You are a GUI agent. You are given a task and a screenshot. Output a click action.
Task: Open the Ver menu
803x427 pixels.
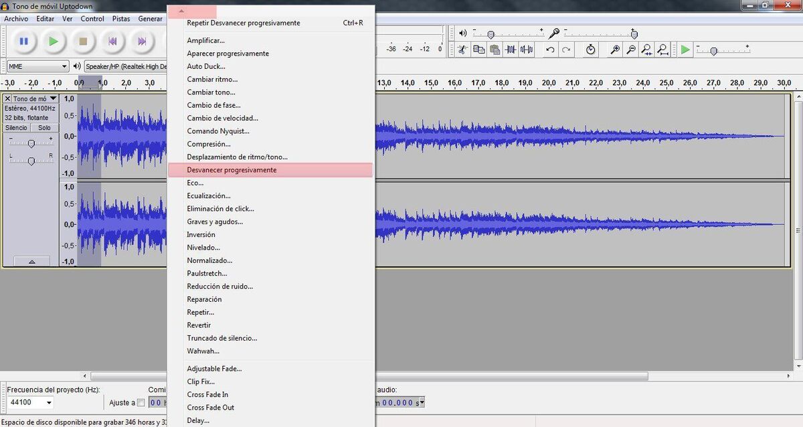pos(68,19)
